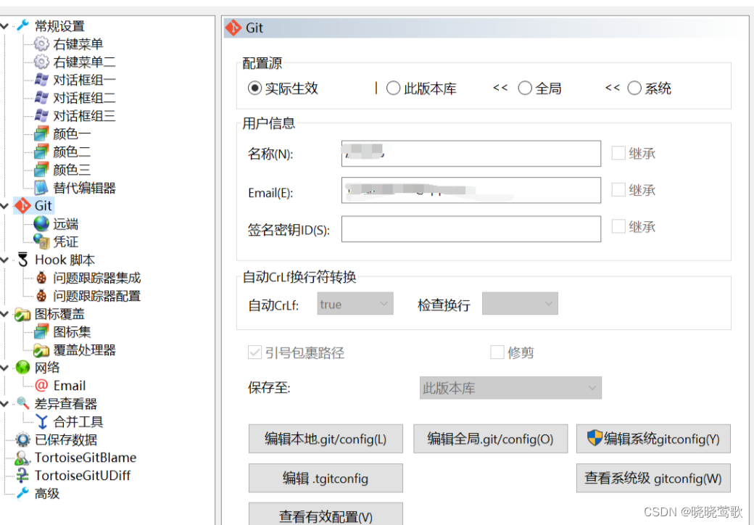Screen dimensions: 754x525
Task: Click the gear icon next to 右键菜单
Action: pyautogui.click(x=41, y=44)
